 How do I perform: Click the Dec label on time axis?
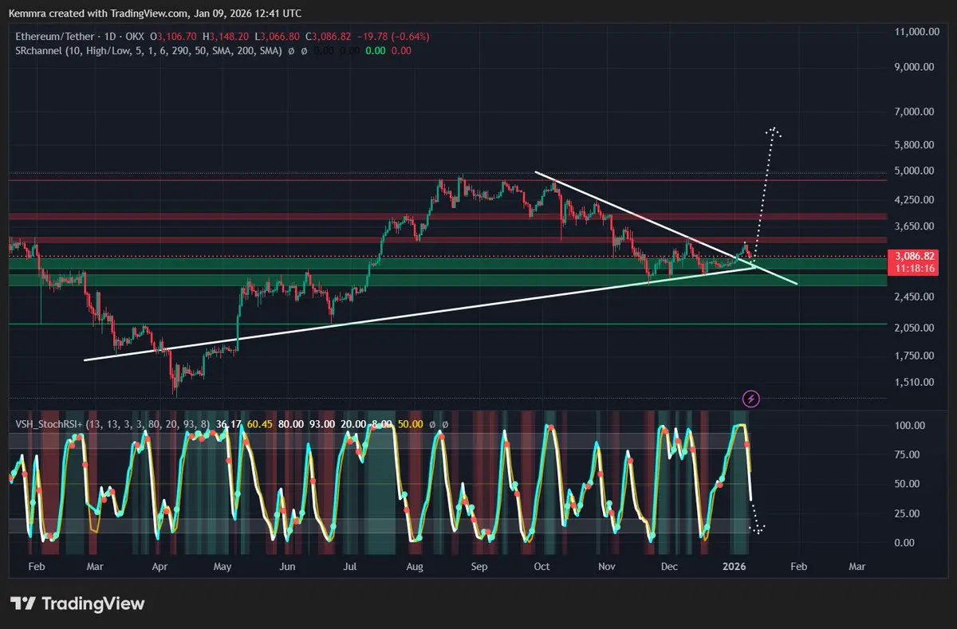click(669, 566)
